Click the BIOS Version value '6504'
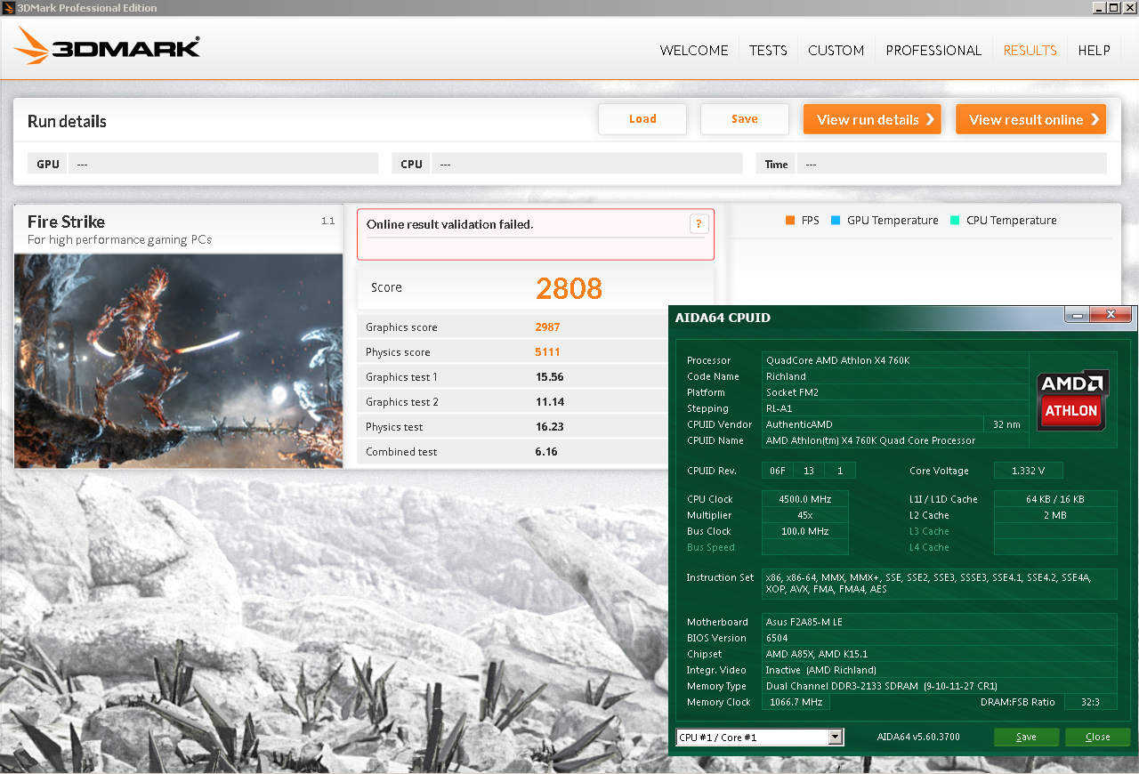The height and width of the screenshot is (774, 1139). click(x=777, y=638)
